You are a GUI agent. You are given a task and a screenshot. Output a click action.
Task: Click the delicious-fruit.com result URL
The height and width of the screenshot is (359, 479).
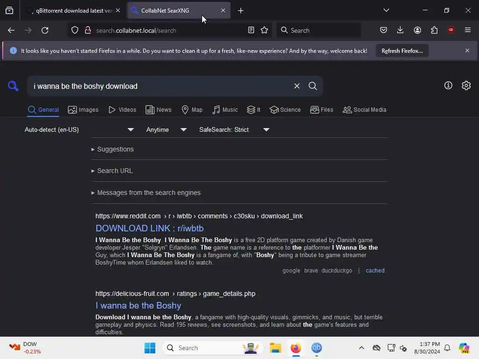(x=175, y=294)
